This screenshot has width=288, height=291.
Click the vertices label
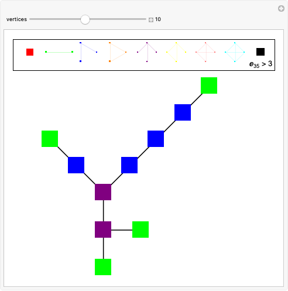coord(16,19)
